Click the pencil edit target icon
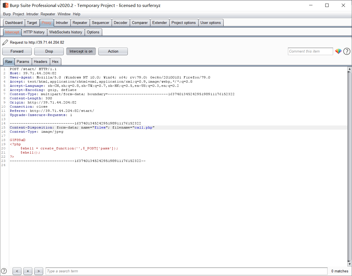The image size is (352, 276). pos(5,42)
